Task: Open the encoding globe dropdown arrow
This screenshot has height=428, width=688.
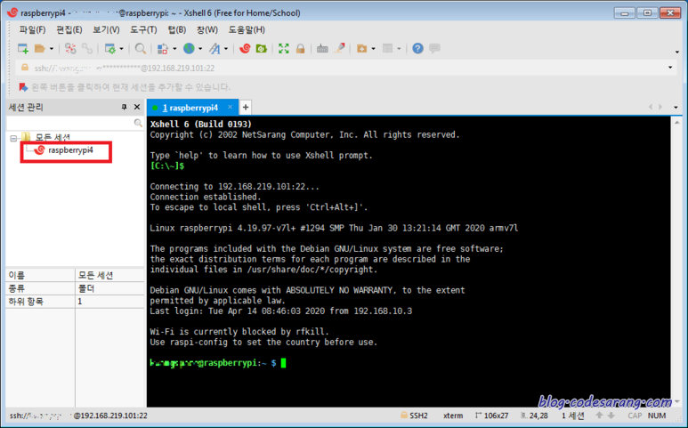Action: (x=200, y=49)
